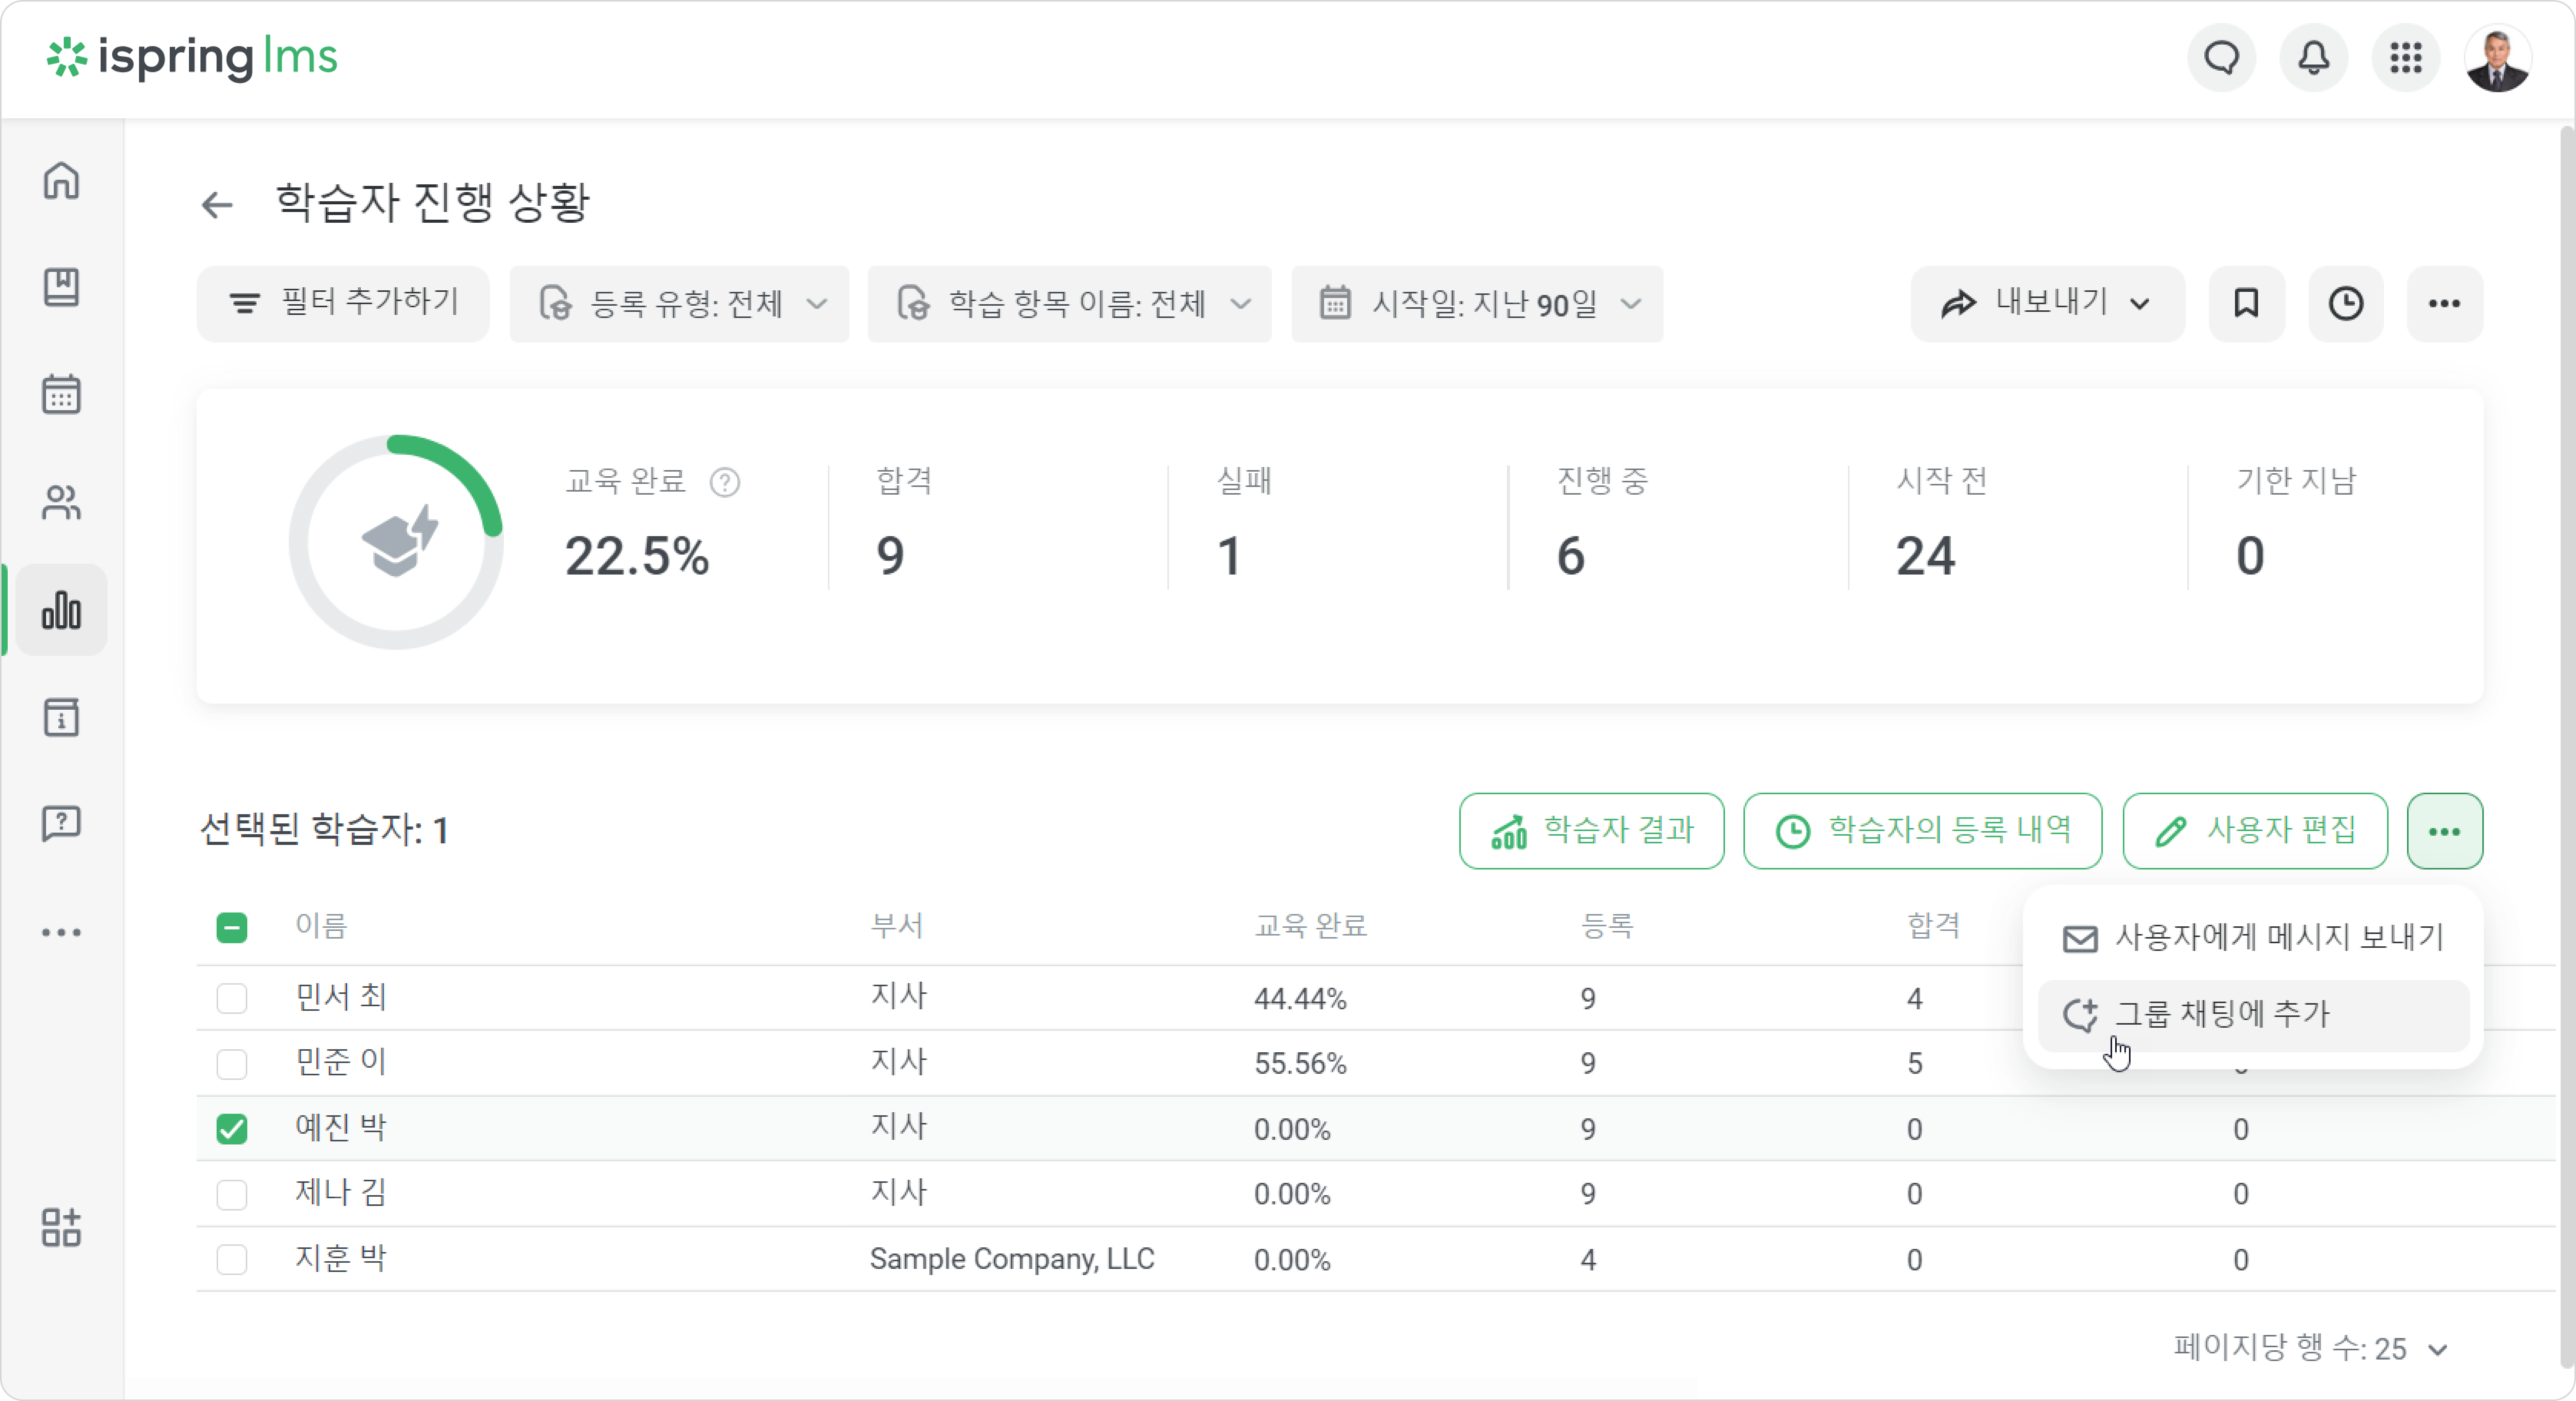The height and width of the screenshot is (1401, 2576).
Task: Uncheck the box for 예진 박
Action: point(232,1129)
